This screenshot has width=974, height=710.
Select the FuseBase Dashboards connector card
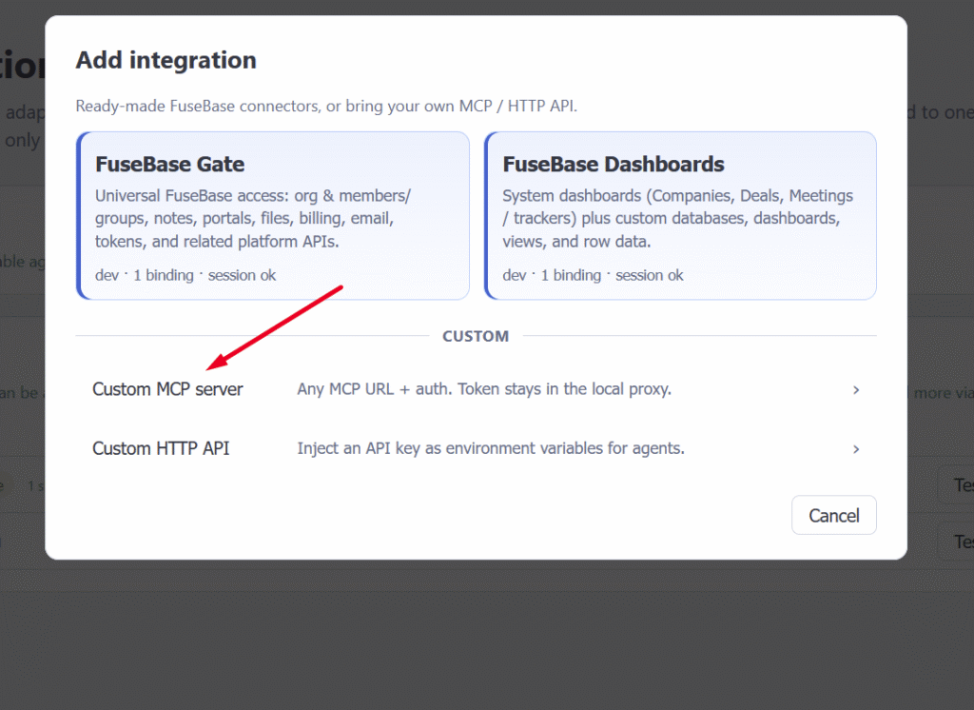coord(680,215)
